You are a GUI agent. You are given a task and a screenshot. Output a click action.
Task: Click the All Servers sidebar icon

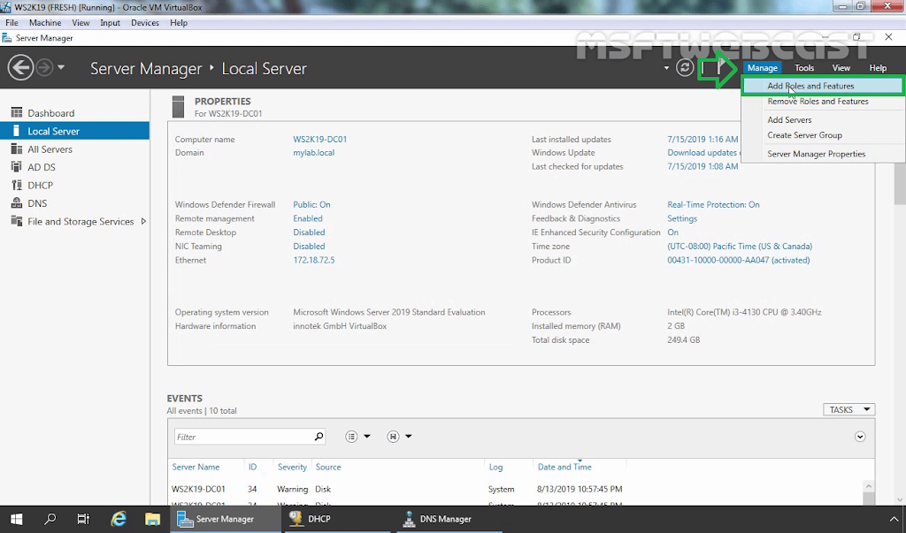[17, 149]
